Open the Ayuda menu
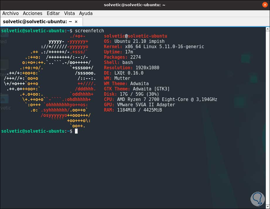The width and height of the screenshot is (270, 209). point(85,13)
